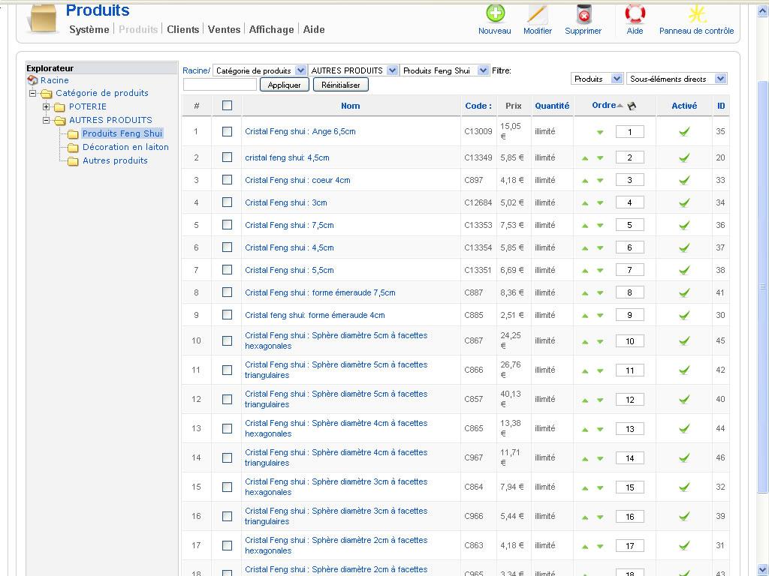769x576 pixels.
Task: Open the Système menu
Action: pos(89,29)
